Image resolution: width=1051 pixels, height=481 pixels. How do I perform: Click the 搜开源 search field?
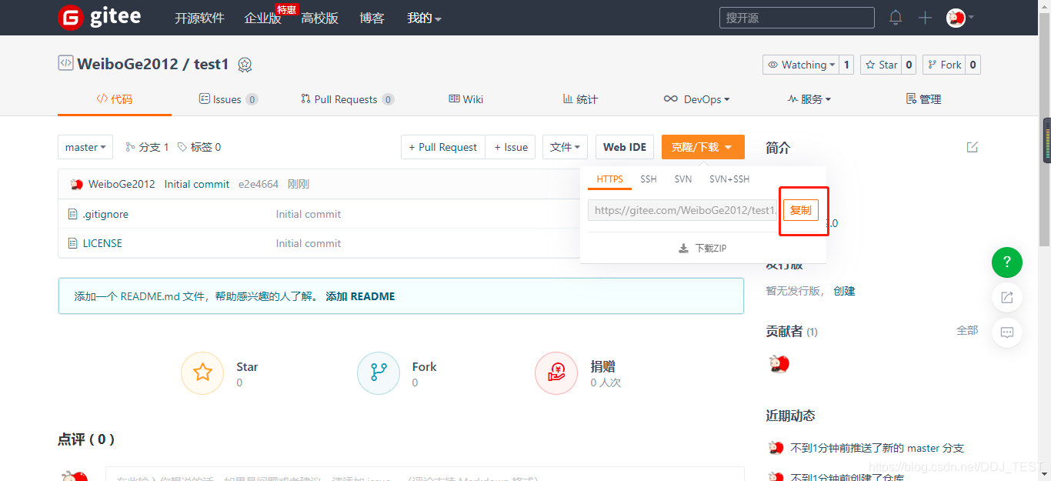point(797,18)
